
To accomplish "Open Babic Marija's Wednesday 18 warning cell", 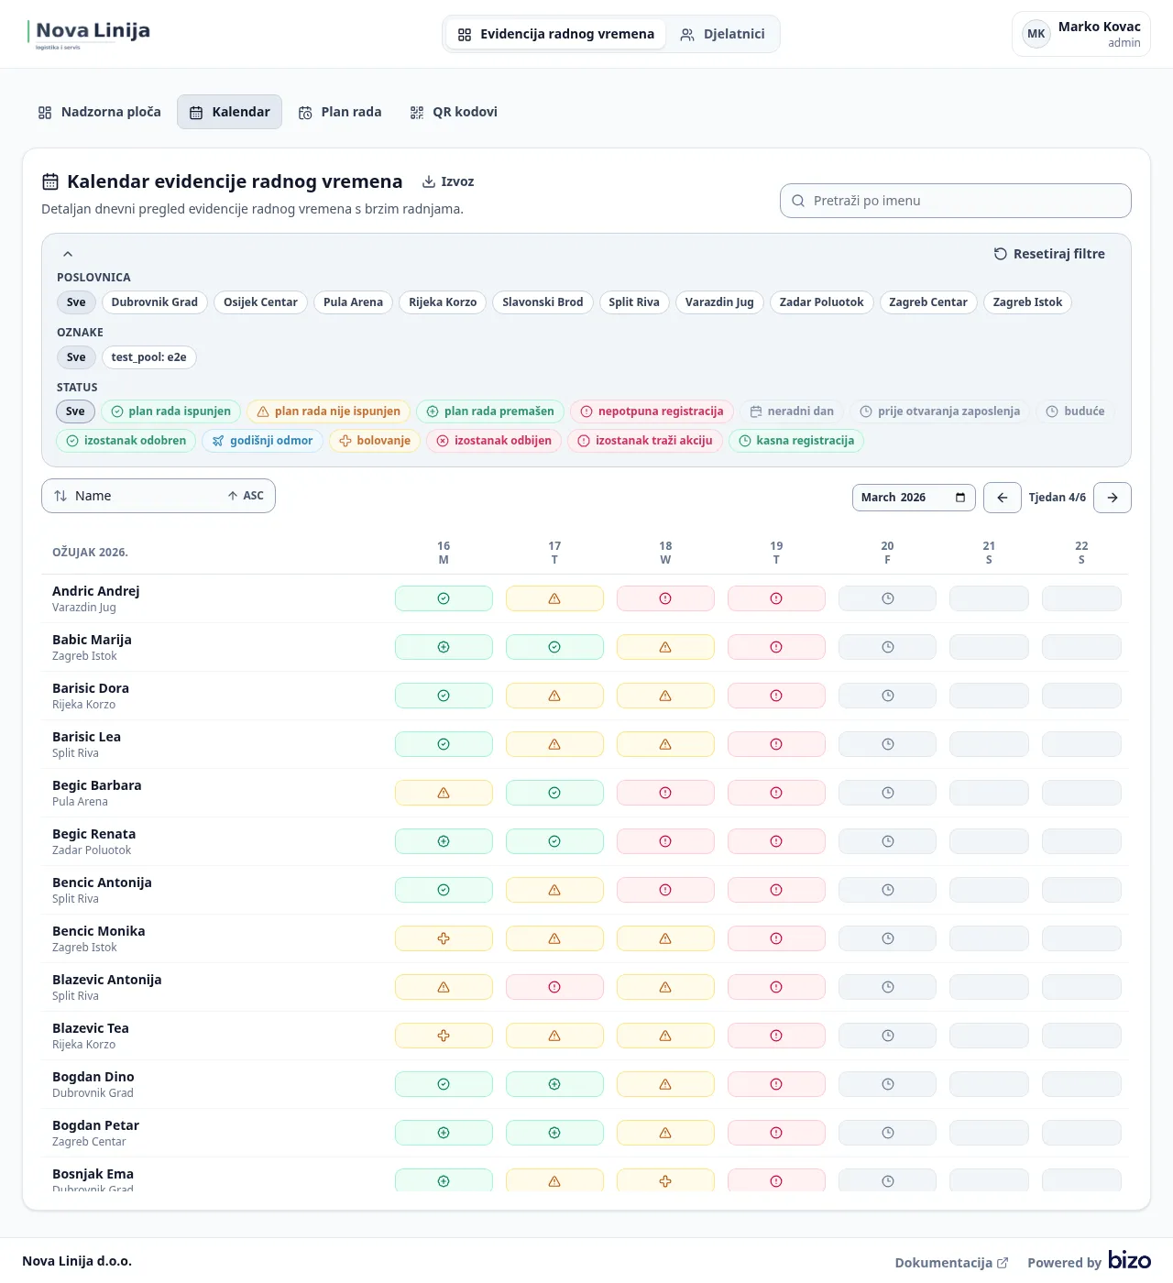I will pos(665,647).
